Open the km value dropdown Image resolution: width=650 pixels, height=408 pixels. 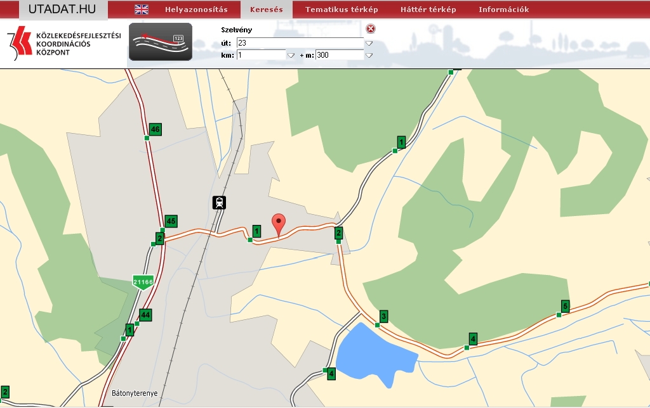pos(291,55)
